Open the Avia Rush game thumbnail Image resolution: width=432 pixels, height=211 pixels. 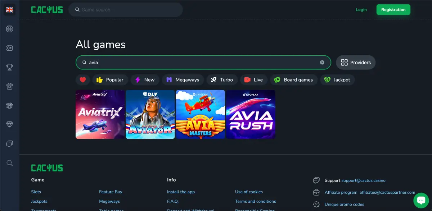(251, 114)
